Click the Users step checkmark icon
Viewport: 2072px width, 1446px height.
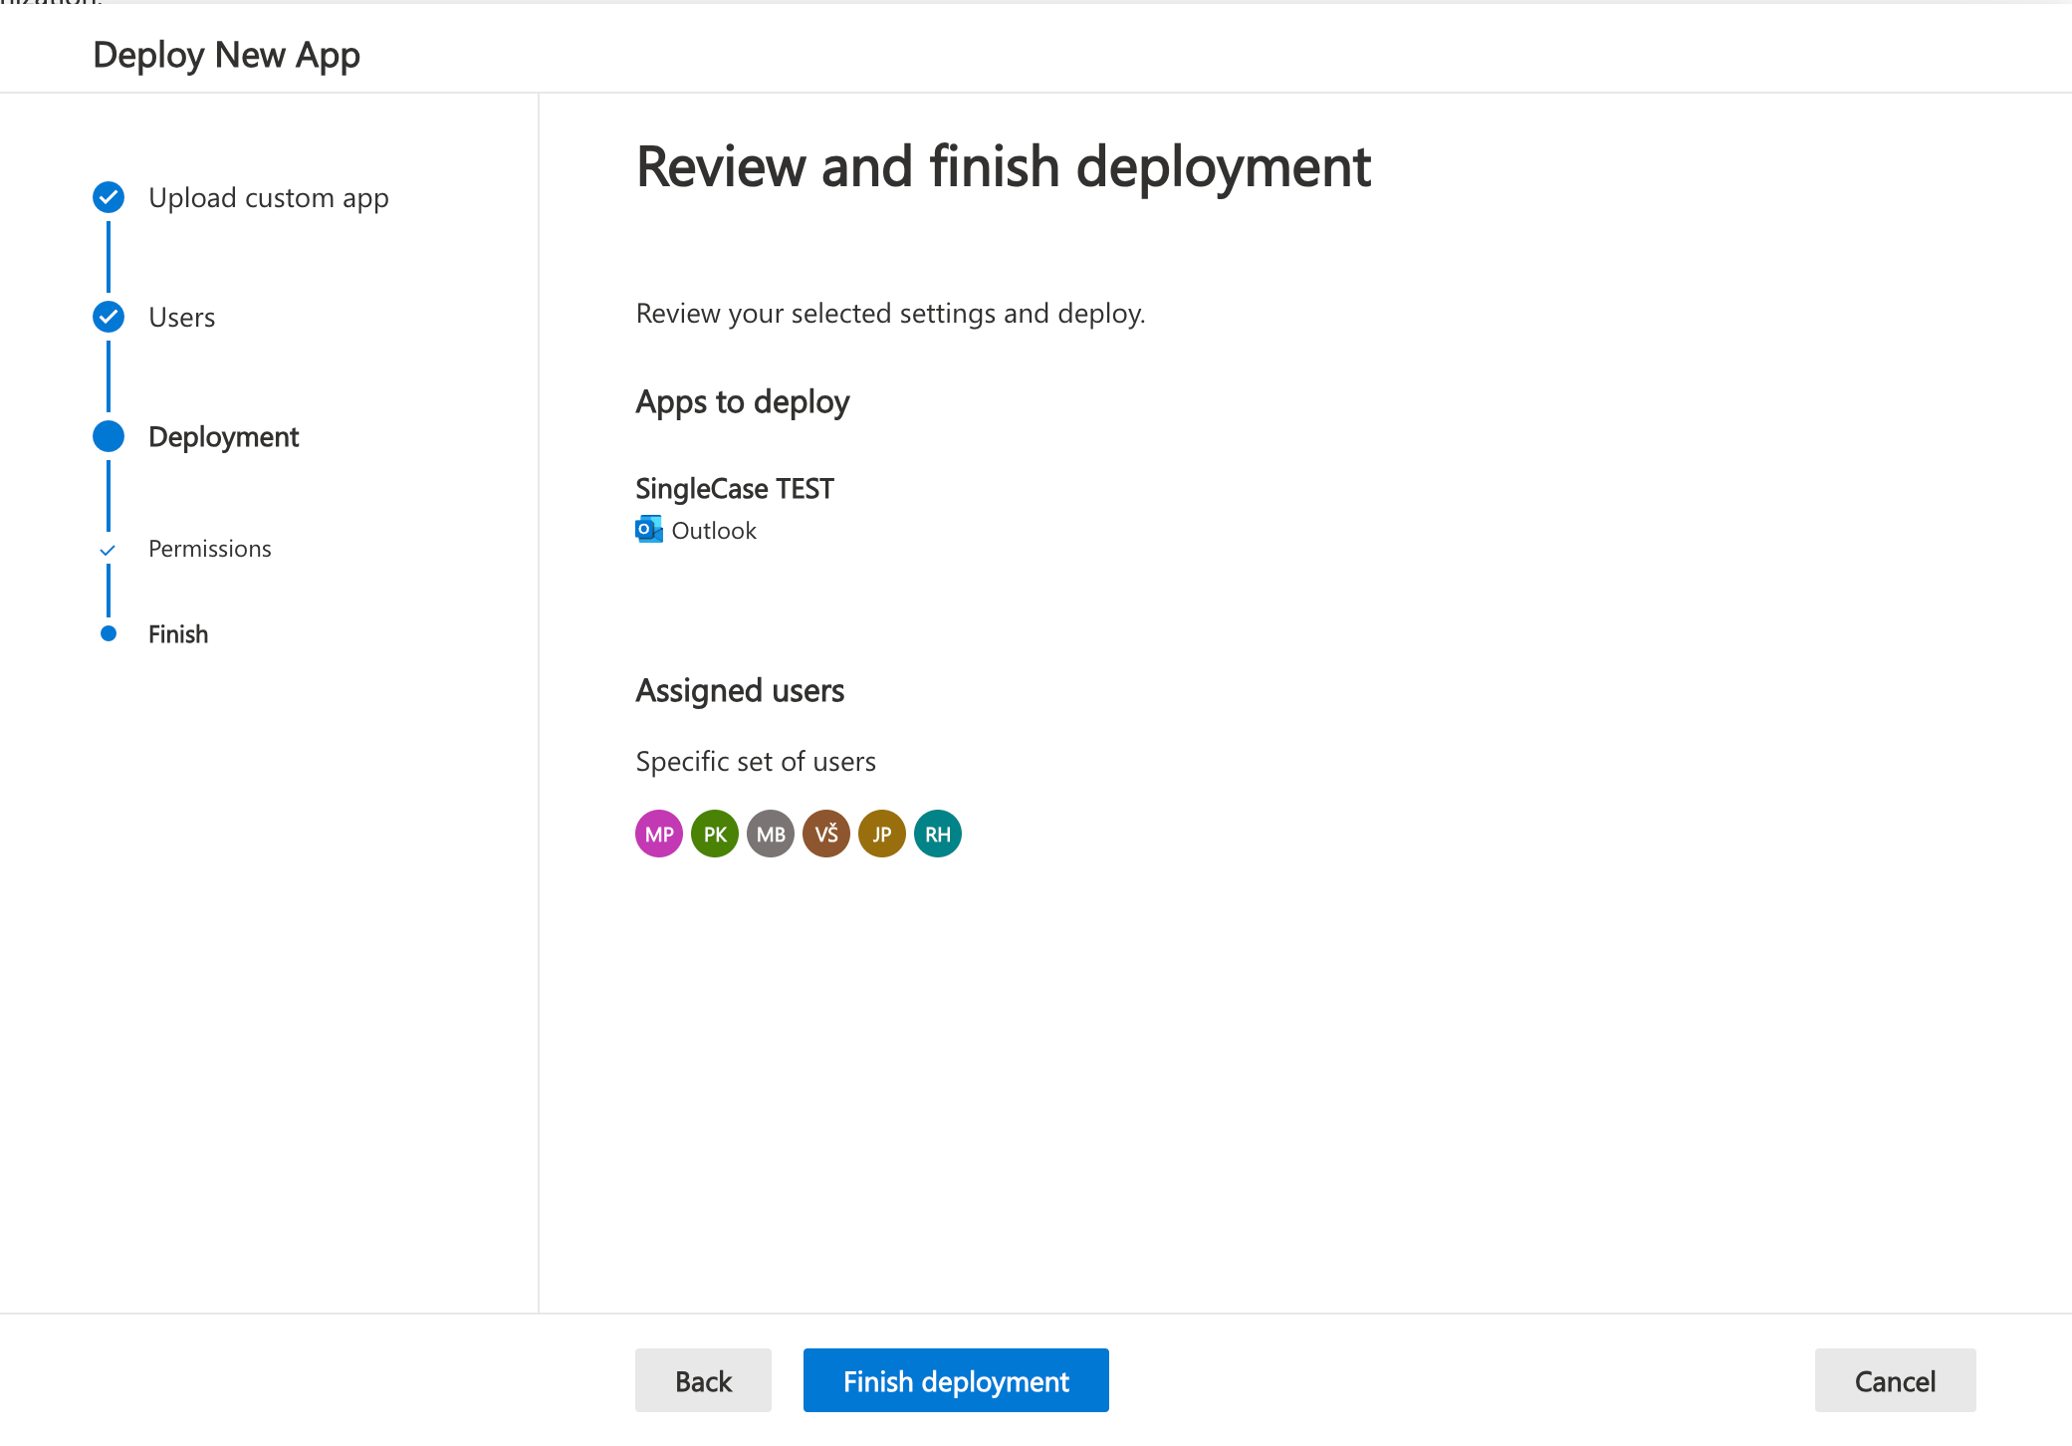click(109, 317)
